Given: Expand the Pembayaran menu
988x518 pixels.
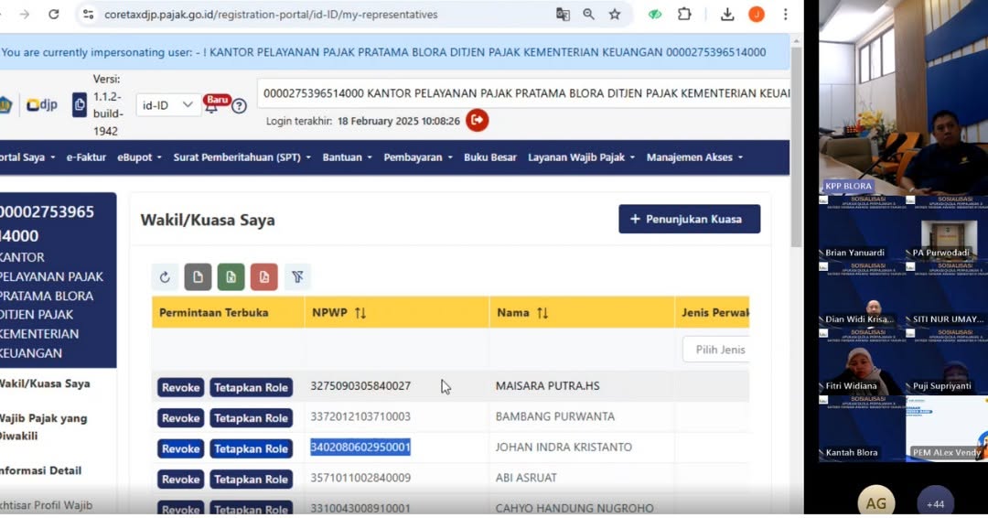Looking at the screenshot, I should click(x=418, y=157).
